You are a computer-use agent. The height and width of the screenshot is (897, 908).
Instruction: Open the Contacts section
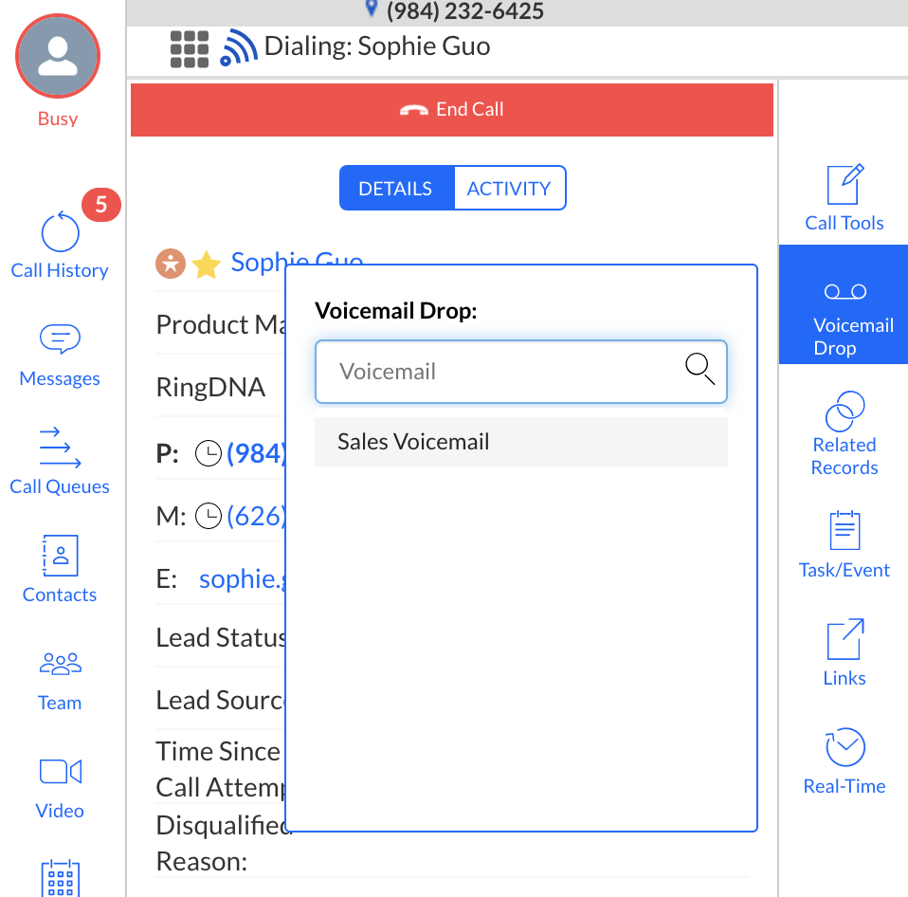click(60, 570)
